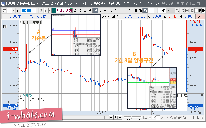206x128 pixels.
Task: Click the fast-forward button in the bottom bar
Action: click(x=120, y=118)
